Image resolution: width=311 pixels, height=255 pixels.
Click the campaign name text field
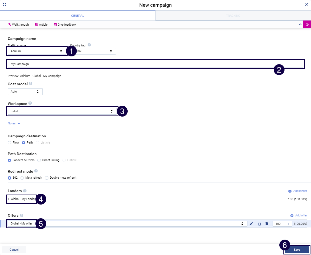pos(155,64)
